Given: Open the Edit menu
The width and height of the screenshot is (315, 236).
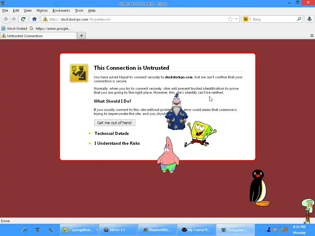Looking at the screenshot, I should [16, 10].
